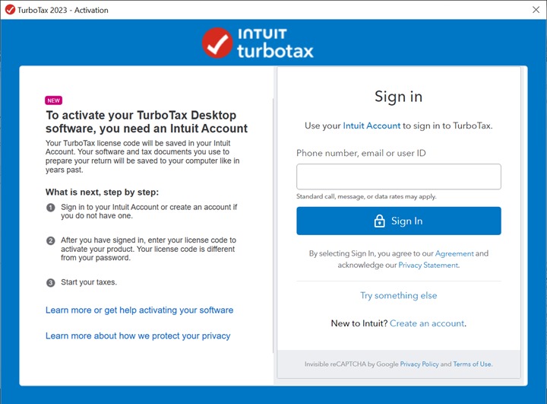
Task: Open the help activating your software link
Action: click(139, 310)
